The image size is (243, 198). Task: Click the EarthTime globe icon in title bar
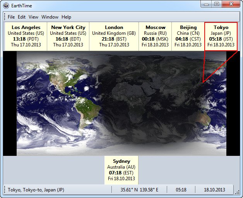6,5
